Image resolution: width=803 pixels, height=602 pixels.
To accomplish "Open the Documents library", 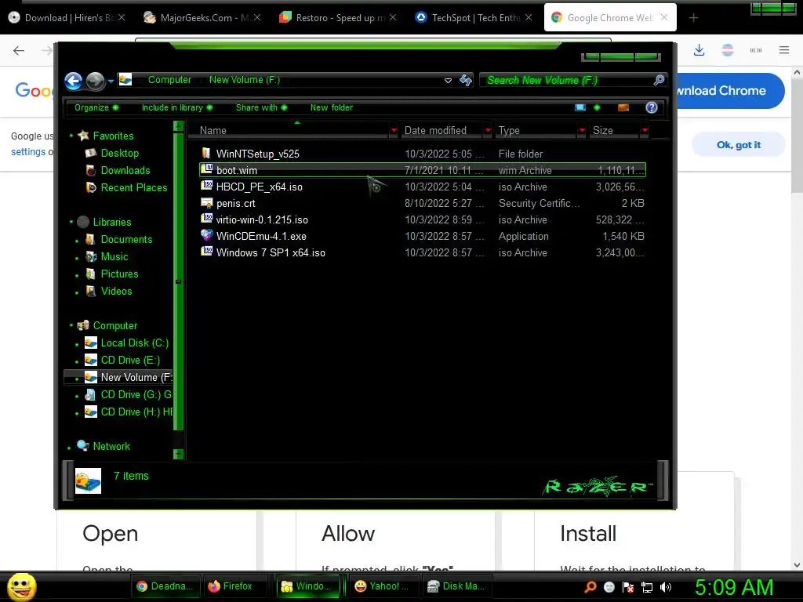I will pyautogui.click(x=126, y=240).
